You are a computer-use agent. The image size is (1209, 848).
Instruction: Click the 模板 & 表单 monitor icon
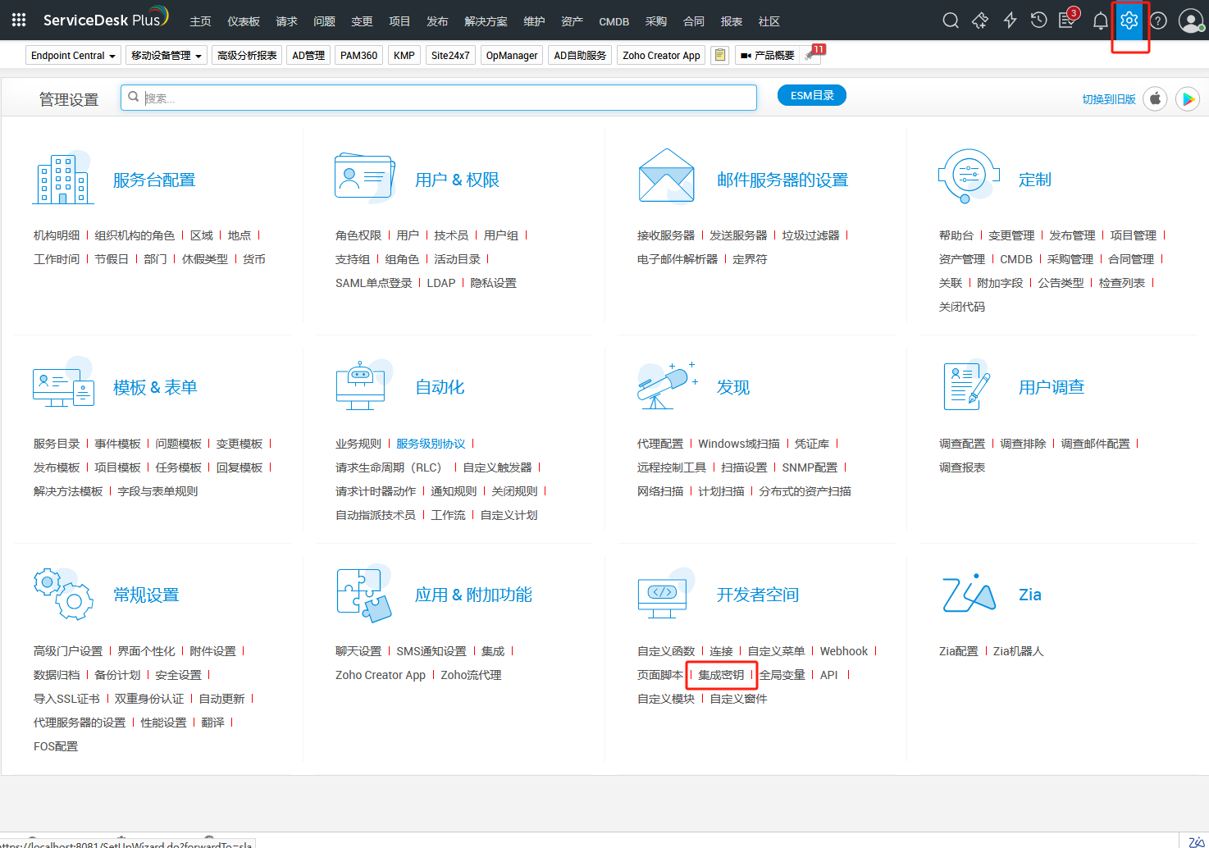point(63,384)
